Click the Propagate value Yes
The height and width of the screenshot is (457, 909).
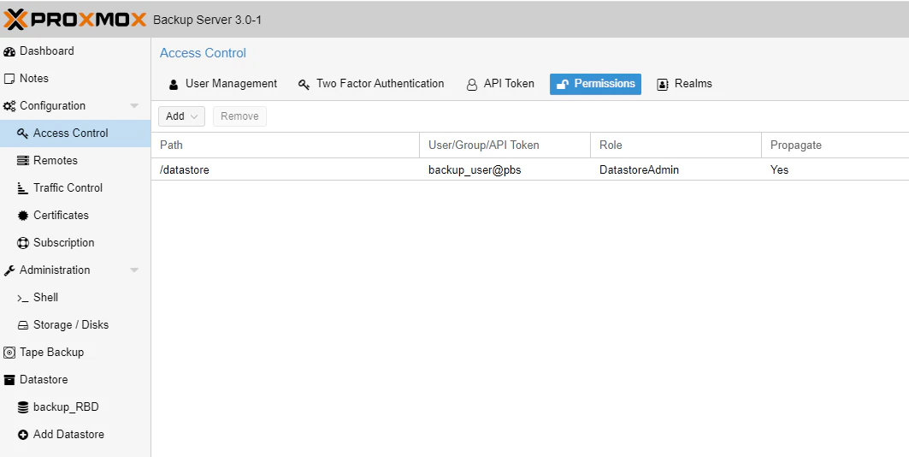point(779,170)
